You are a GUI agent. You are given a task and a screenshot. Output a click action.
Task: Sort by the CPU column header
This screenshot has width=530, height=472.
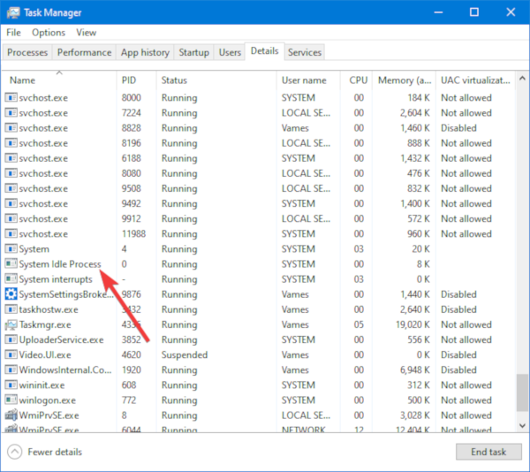(356, 80)
